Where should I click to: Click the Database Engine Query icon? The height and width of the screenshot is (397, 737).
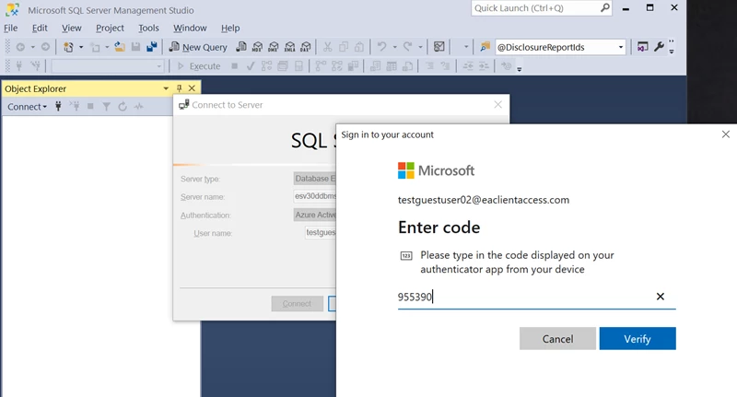point(241,47)
